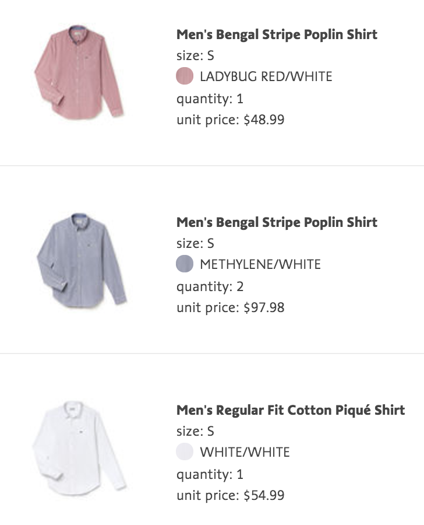
Task: Click the $48.99 unit price
Action: tap(264, 120)
